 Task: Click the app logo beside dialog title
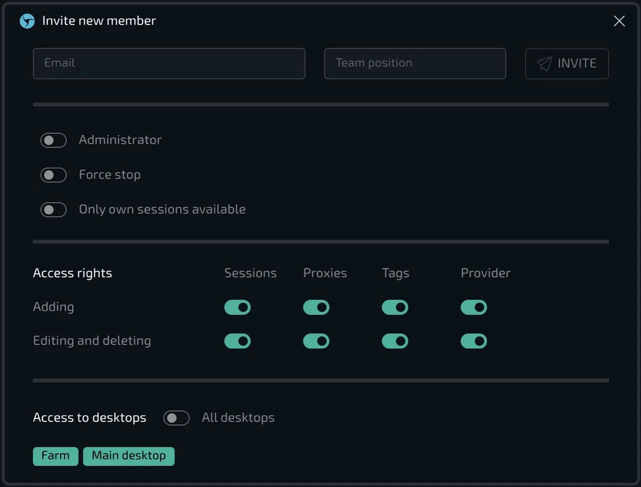[27, 21]
